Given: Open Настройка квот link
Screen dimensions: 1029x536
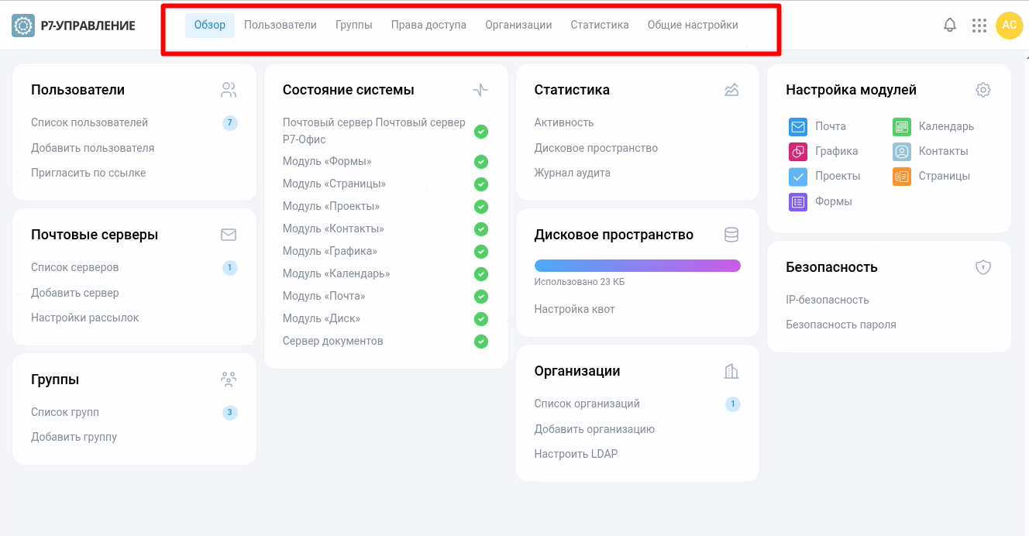Looking at the screenshot, I should click(x=574, y=309).
